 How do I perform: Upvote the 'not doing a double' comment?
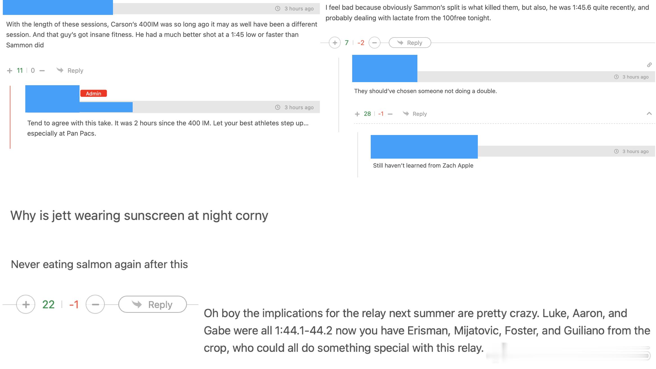tap(357, 114)
